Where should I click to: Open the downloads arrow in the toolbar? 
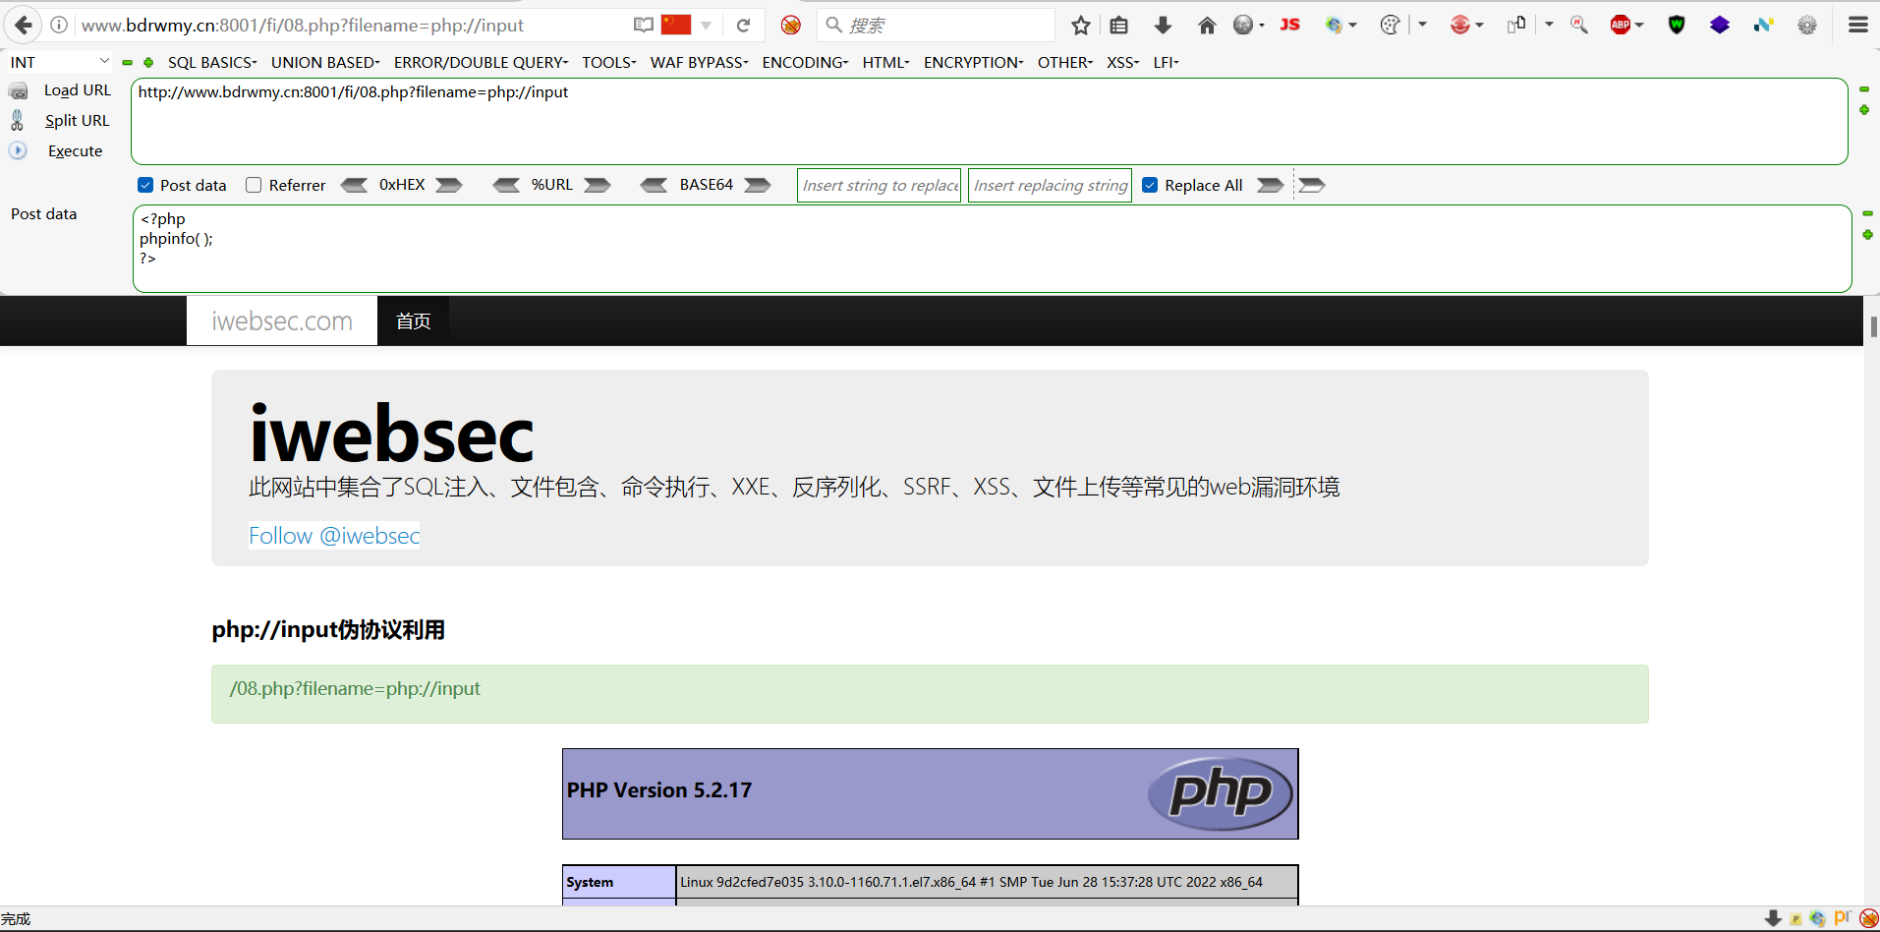click(x=1163, y=25)
